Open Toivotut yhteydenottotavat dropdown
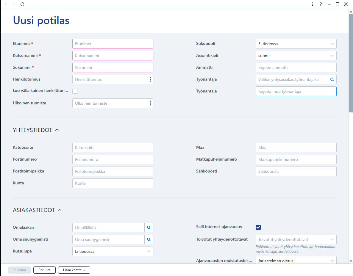The image size is (353, 276). 296,239
